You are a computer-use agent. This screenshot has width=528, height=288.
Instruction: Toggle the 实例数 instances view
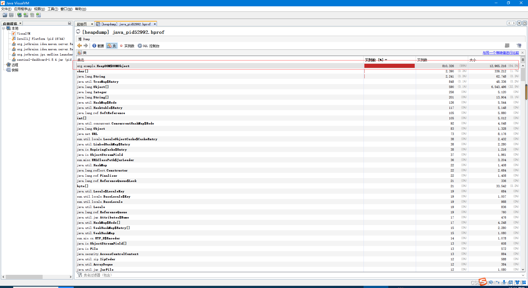pos(127,46)
